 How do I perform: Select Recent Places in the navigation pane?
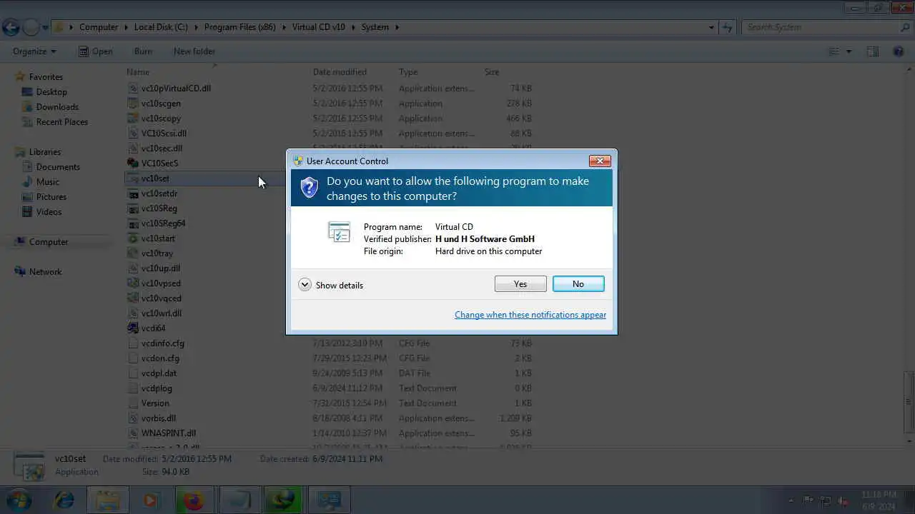tap(62, 122)
